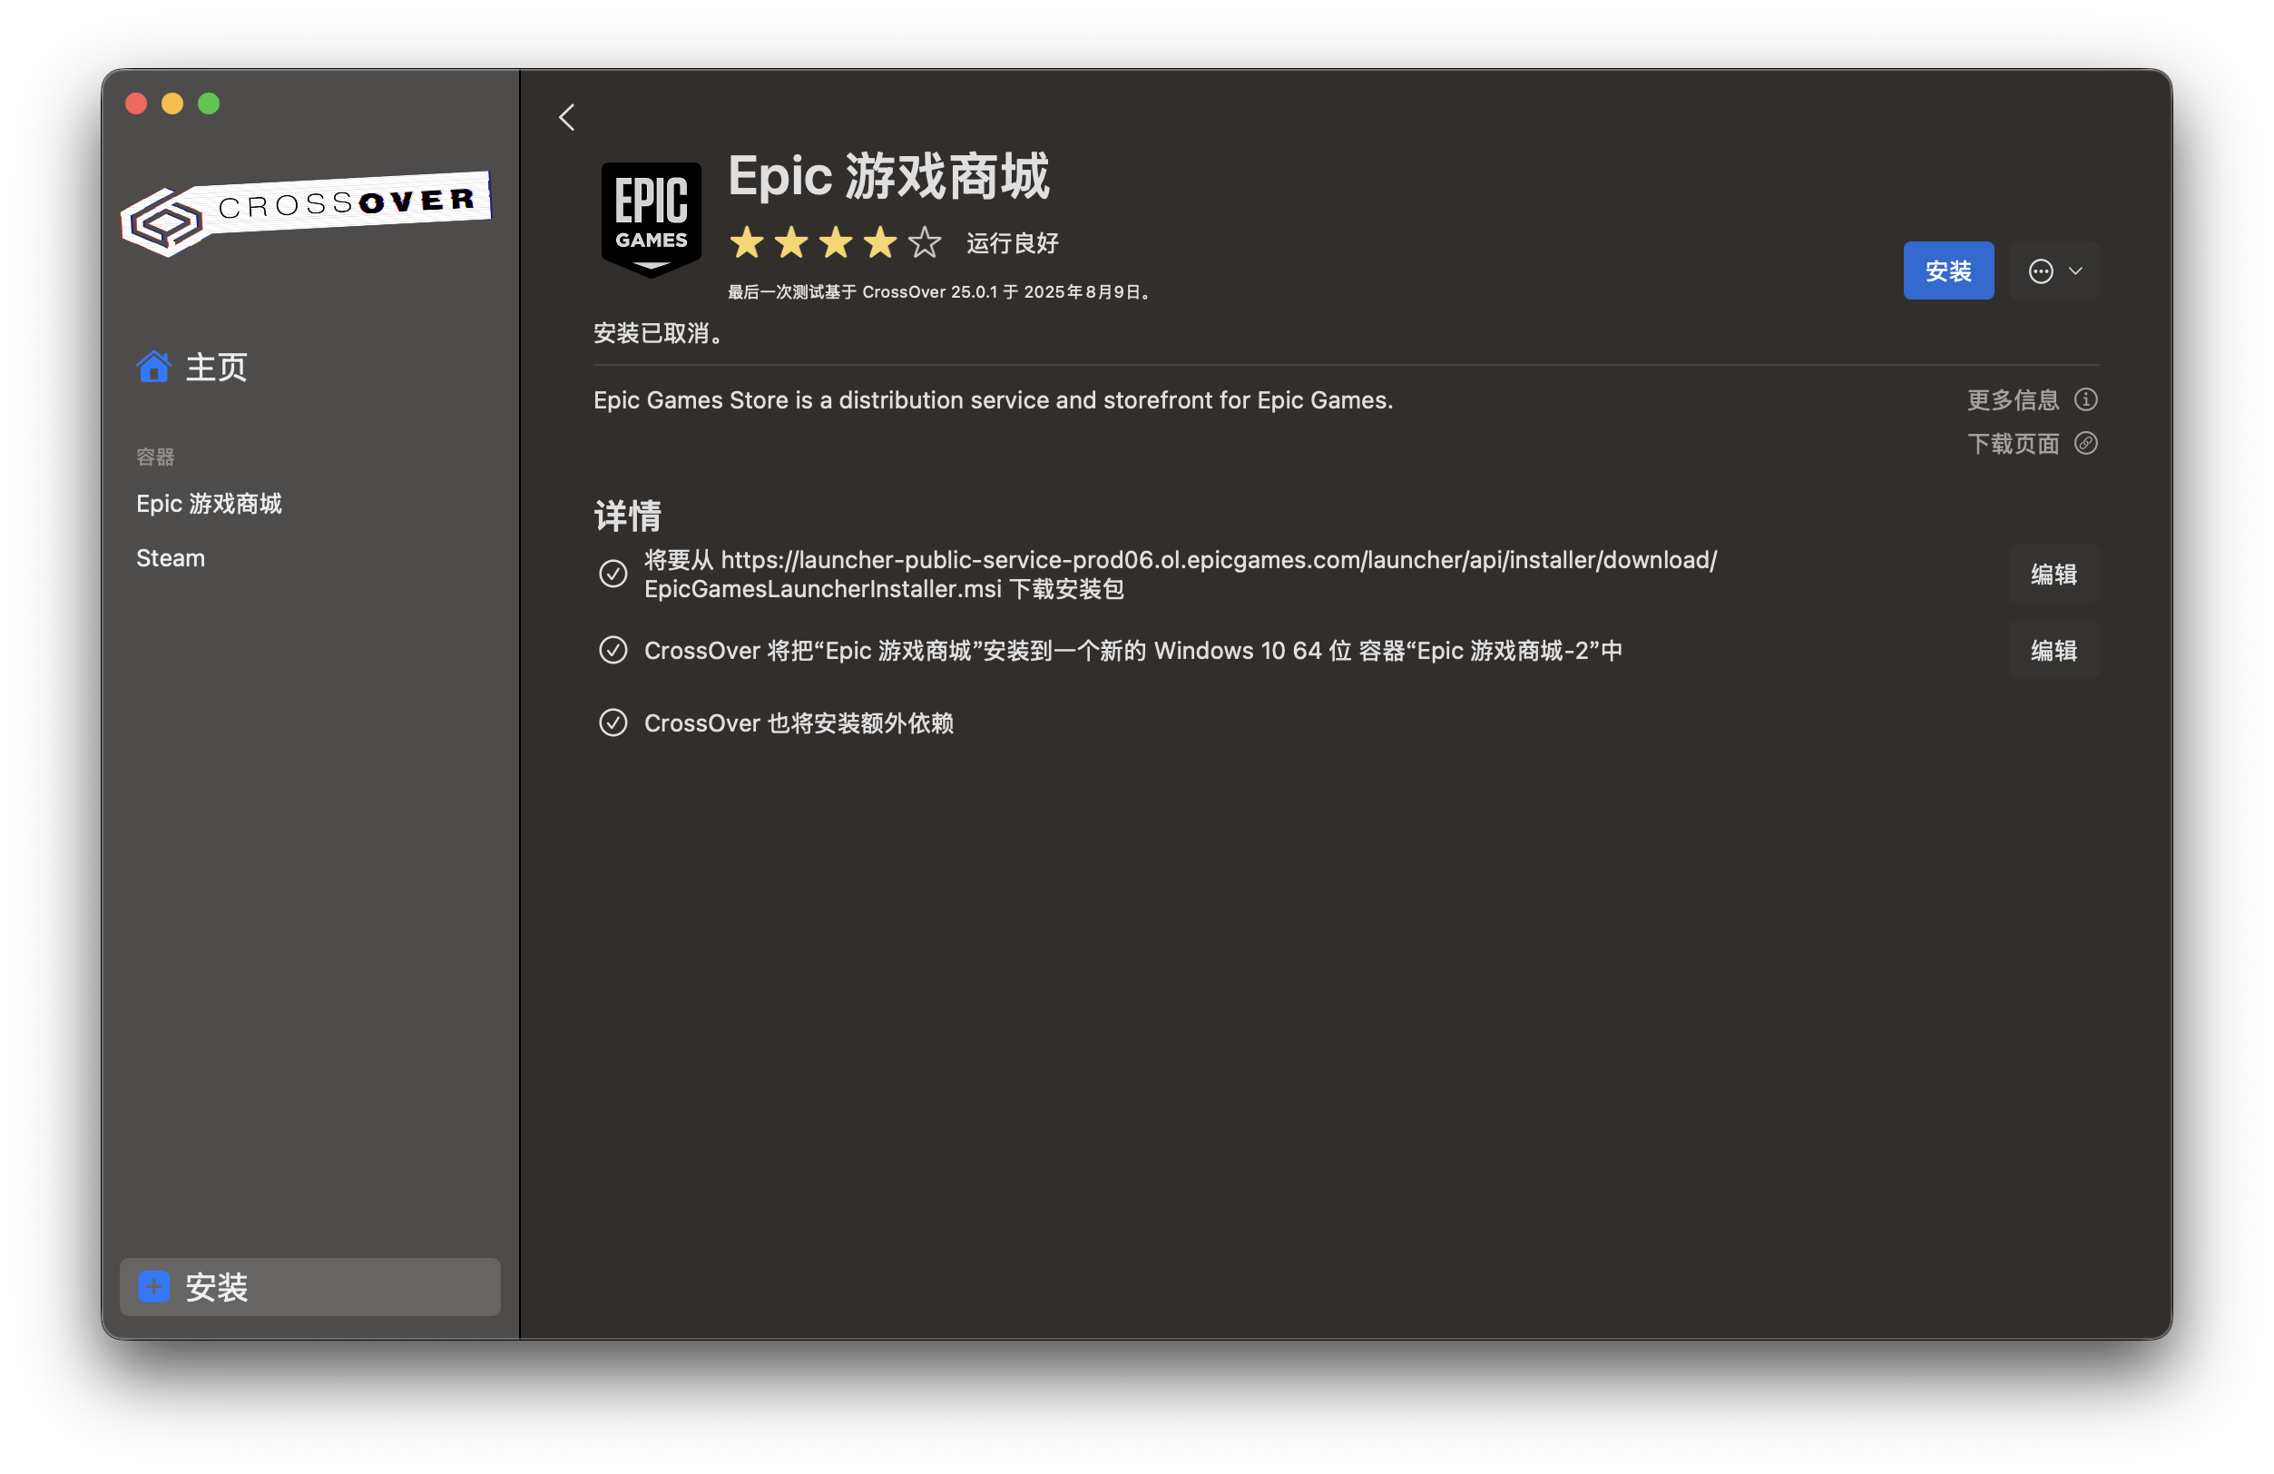Click the Epic Games Store description text

pyautogui.click(x=993, y=399)
